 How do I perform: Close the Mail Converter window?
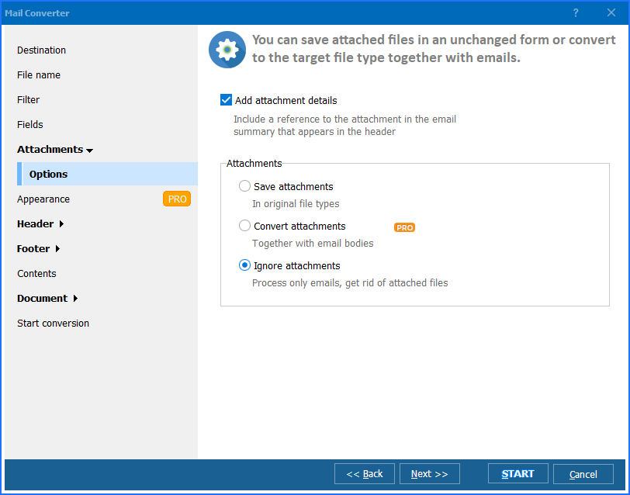611,12
